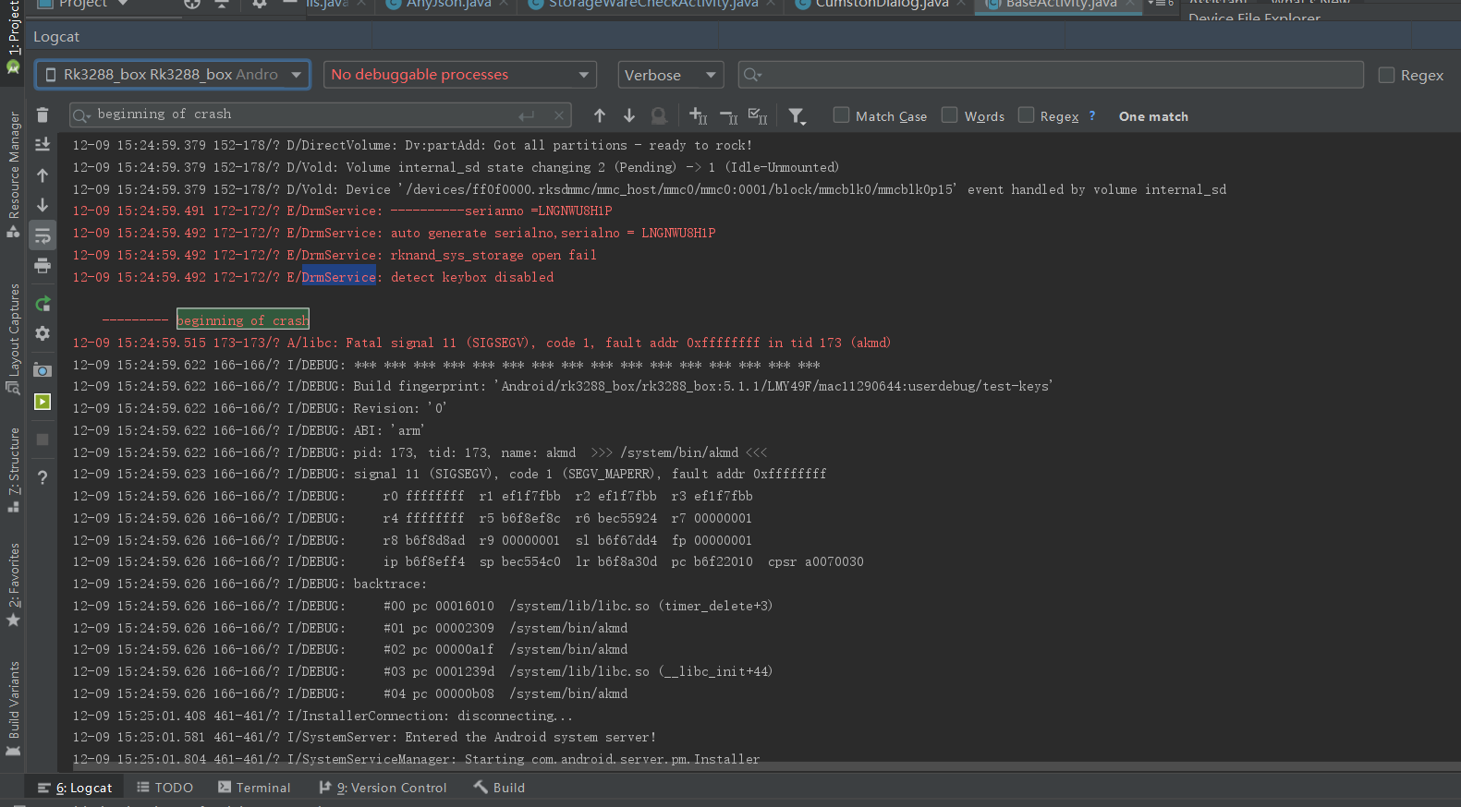Take a device screenshot with camera icon
Screen dimensions: 1461x807
43,370
